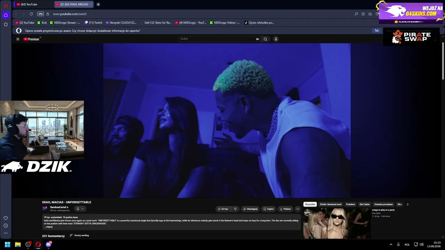The height and width of the screenshot is (250, 445).
Task: Open the Kick bookmark
Action: pyautogui.click(x=42, y=23)
